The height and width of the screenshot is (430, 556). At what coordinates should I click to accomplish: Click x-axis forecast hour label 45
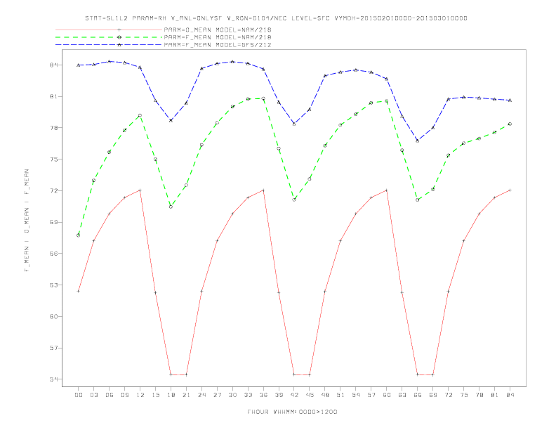pyautogui.click(x=310, y=395)
